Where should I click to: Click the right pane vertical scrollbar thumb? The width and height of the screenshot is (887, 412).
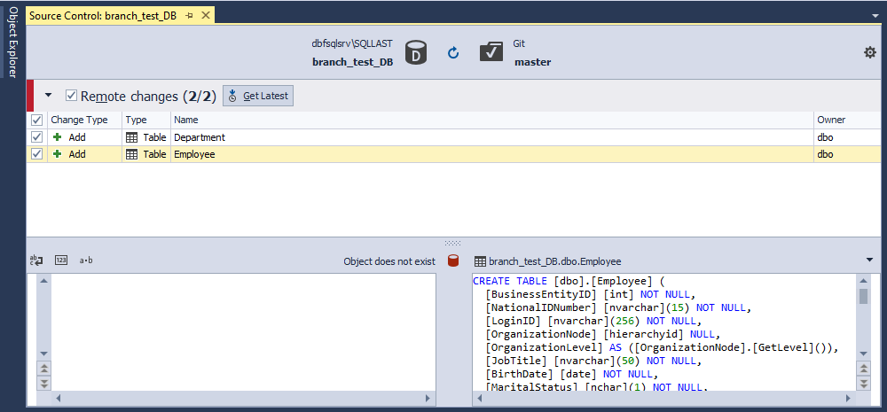click(x=863, y=296)
